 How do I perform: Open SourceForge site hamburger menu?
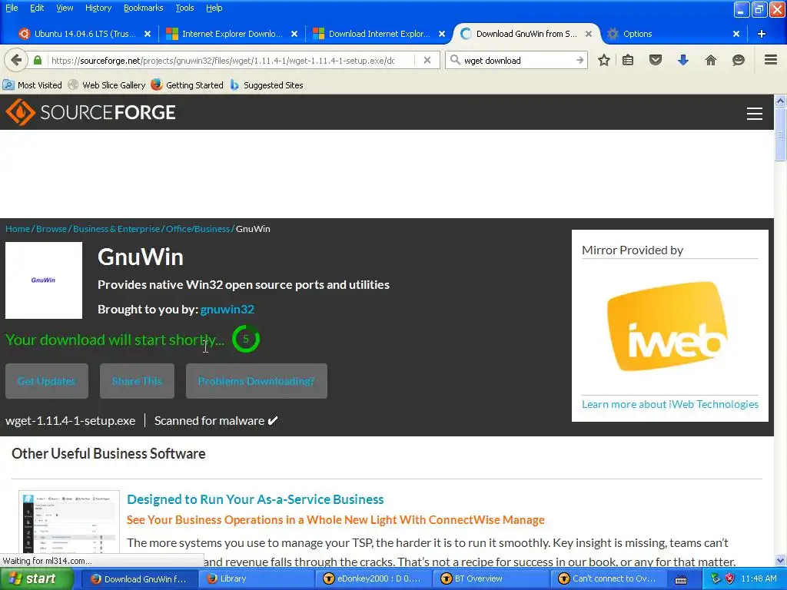click(x=755, y=114)
